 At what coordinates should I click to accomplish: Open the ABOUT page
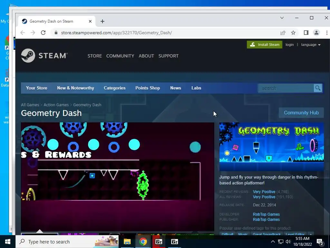[x=146, y=56]
